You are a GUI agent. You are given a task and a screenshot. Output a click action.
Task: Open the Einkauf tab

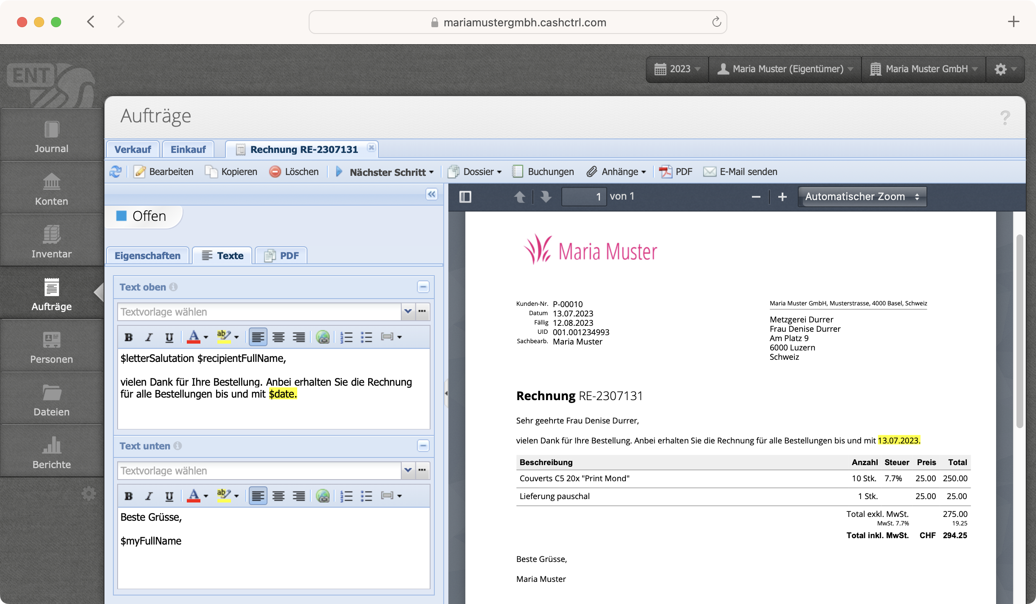point(188,150)
